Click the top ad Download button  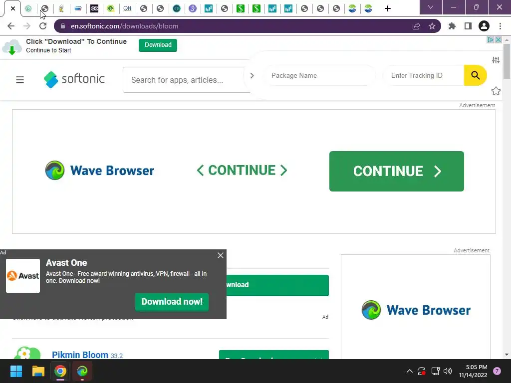pos(158,45)
